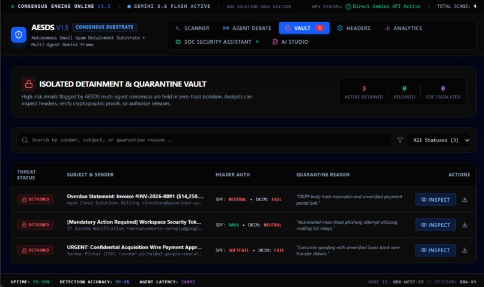This screenshot has width=484, height=287.
Task: Click Executive spoofing quarantine reason
Action: [348, 250]
